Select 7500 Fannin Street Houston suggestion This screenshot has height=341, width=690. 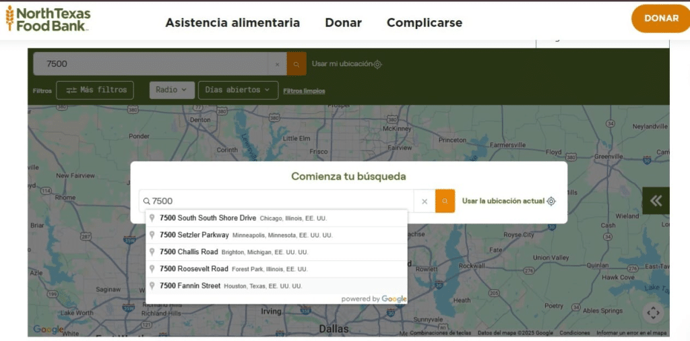(230, 286)
